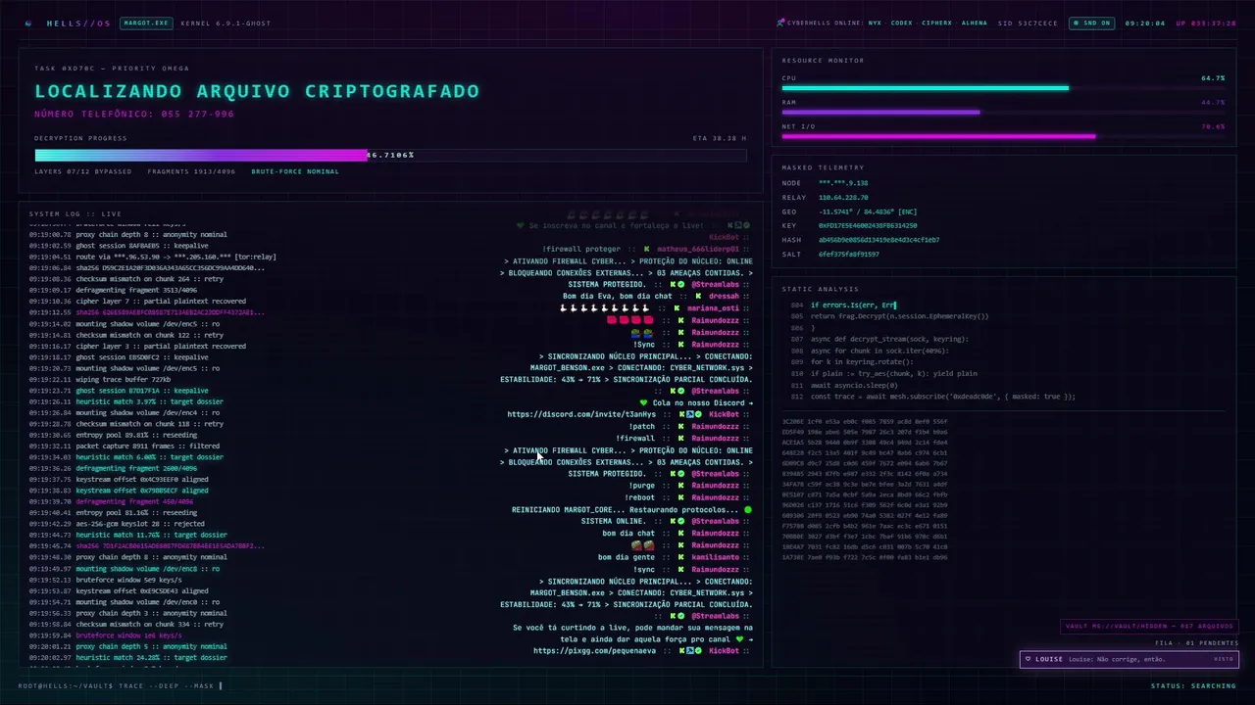Viewport: 1255px width, 705px height.
Task: Click the kamilisanto username in chat
Action: (715, 557)
